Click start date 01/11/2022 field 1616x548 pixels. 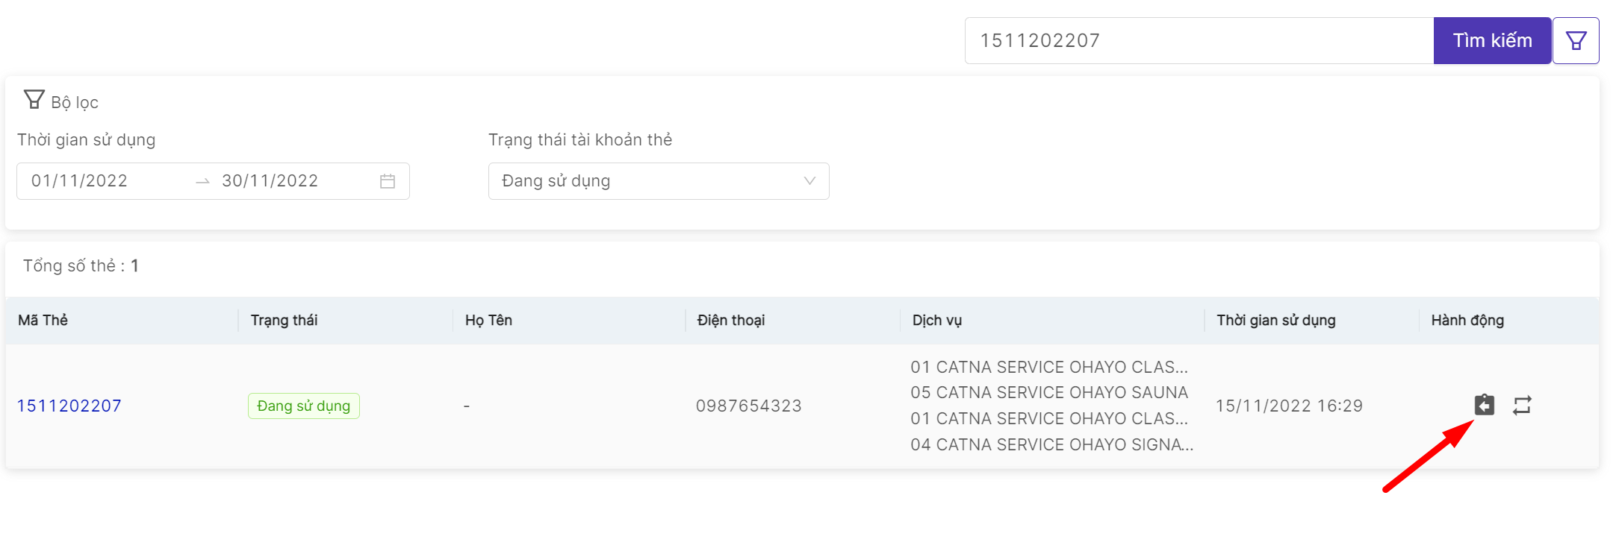click(80, 181)
